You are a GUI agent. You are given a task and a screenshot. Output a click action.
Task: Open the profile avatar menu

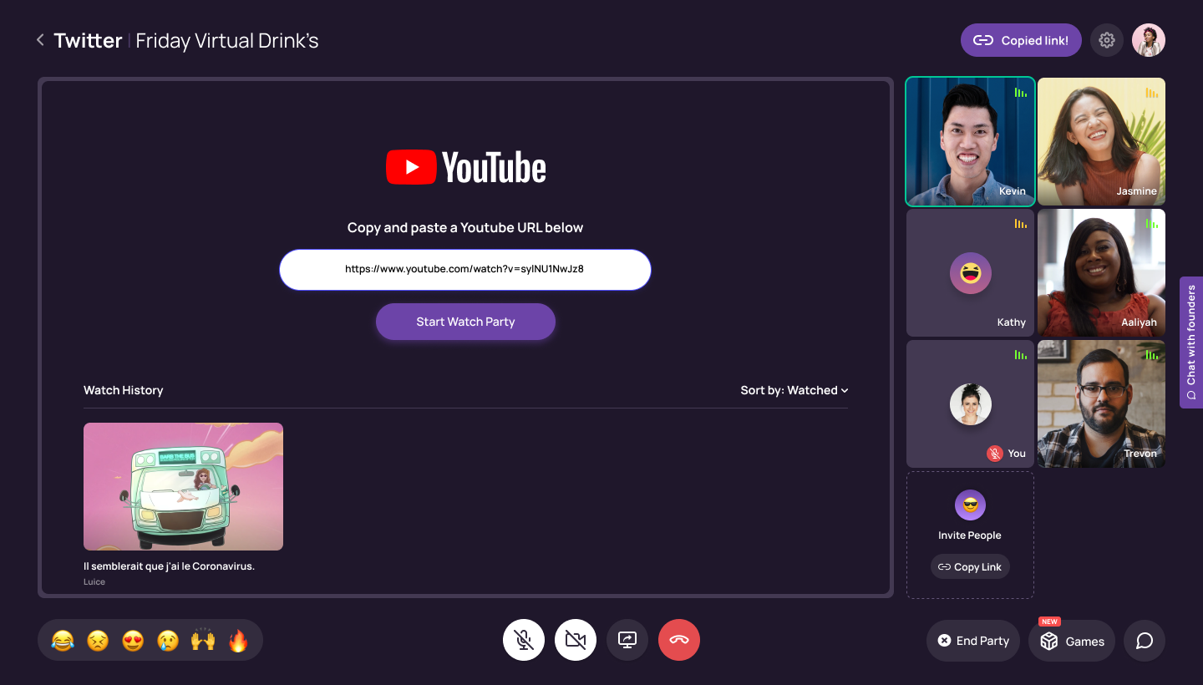1149,40
